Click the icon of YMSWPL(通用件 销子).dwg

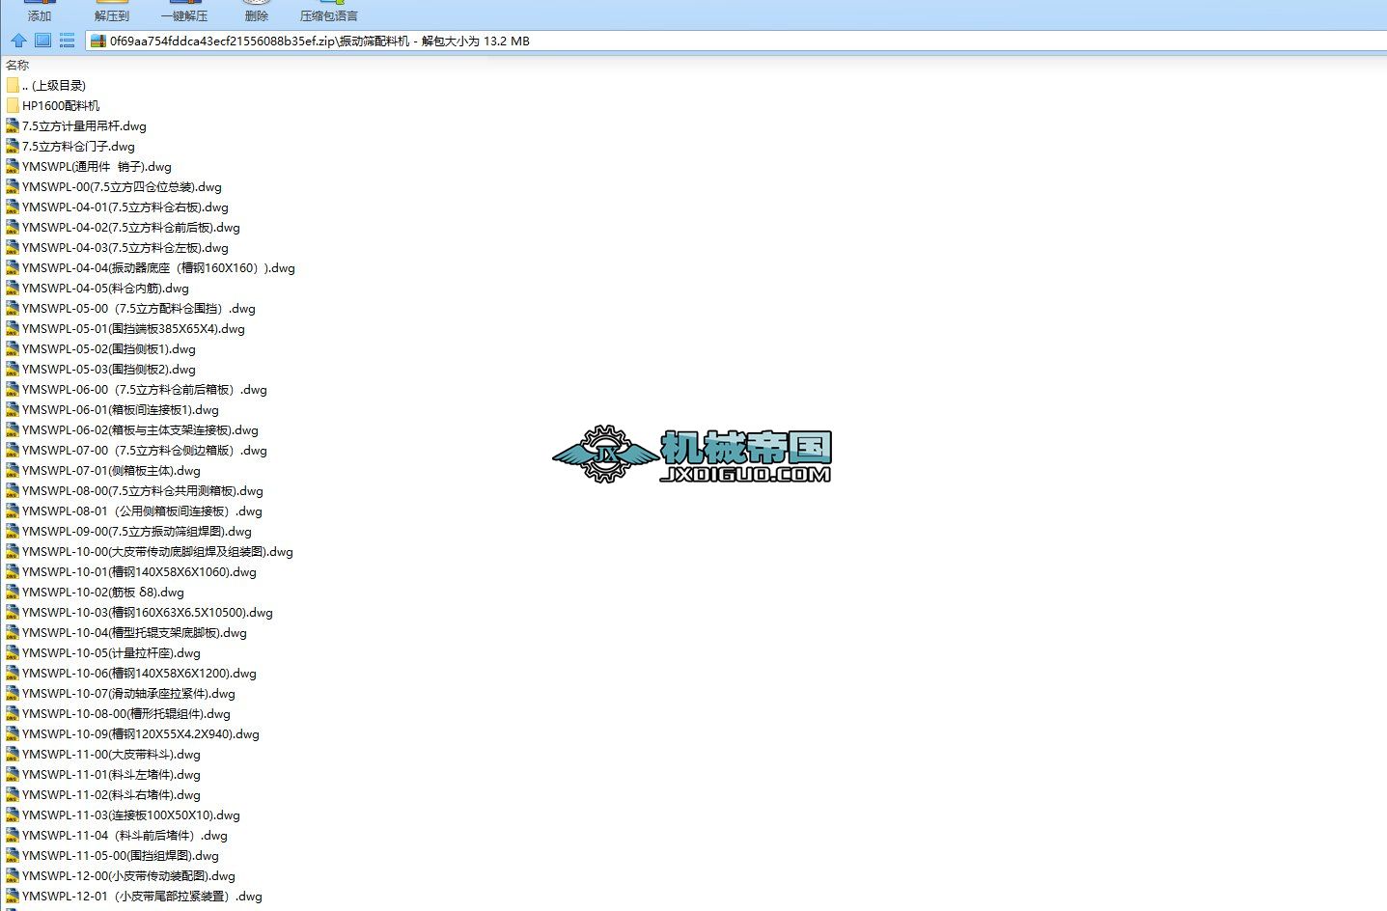pos(13,167)
